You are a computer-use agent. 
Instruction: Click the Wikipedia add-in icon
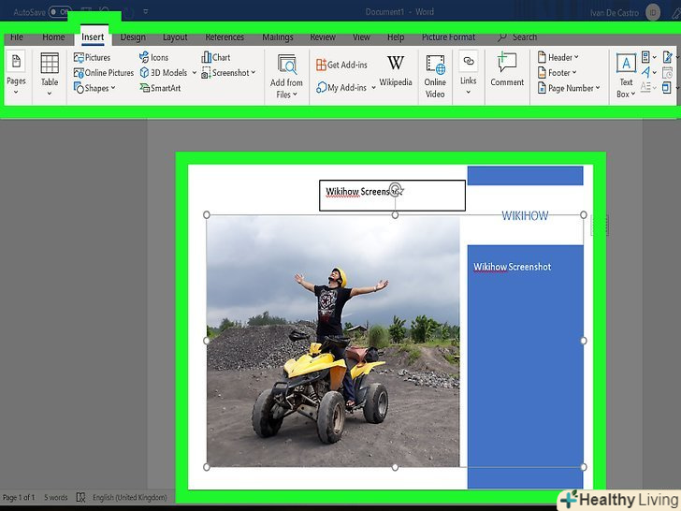coord(396,70)
